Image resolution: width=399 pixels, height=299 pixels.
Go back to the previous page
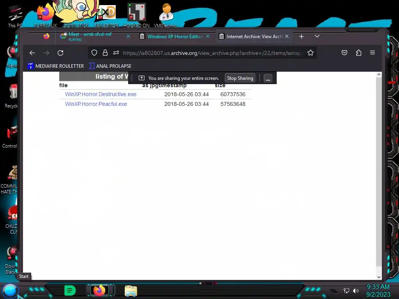click(x=32, y=53)
